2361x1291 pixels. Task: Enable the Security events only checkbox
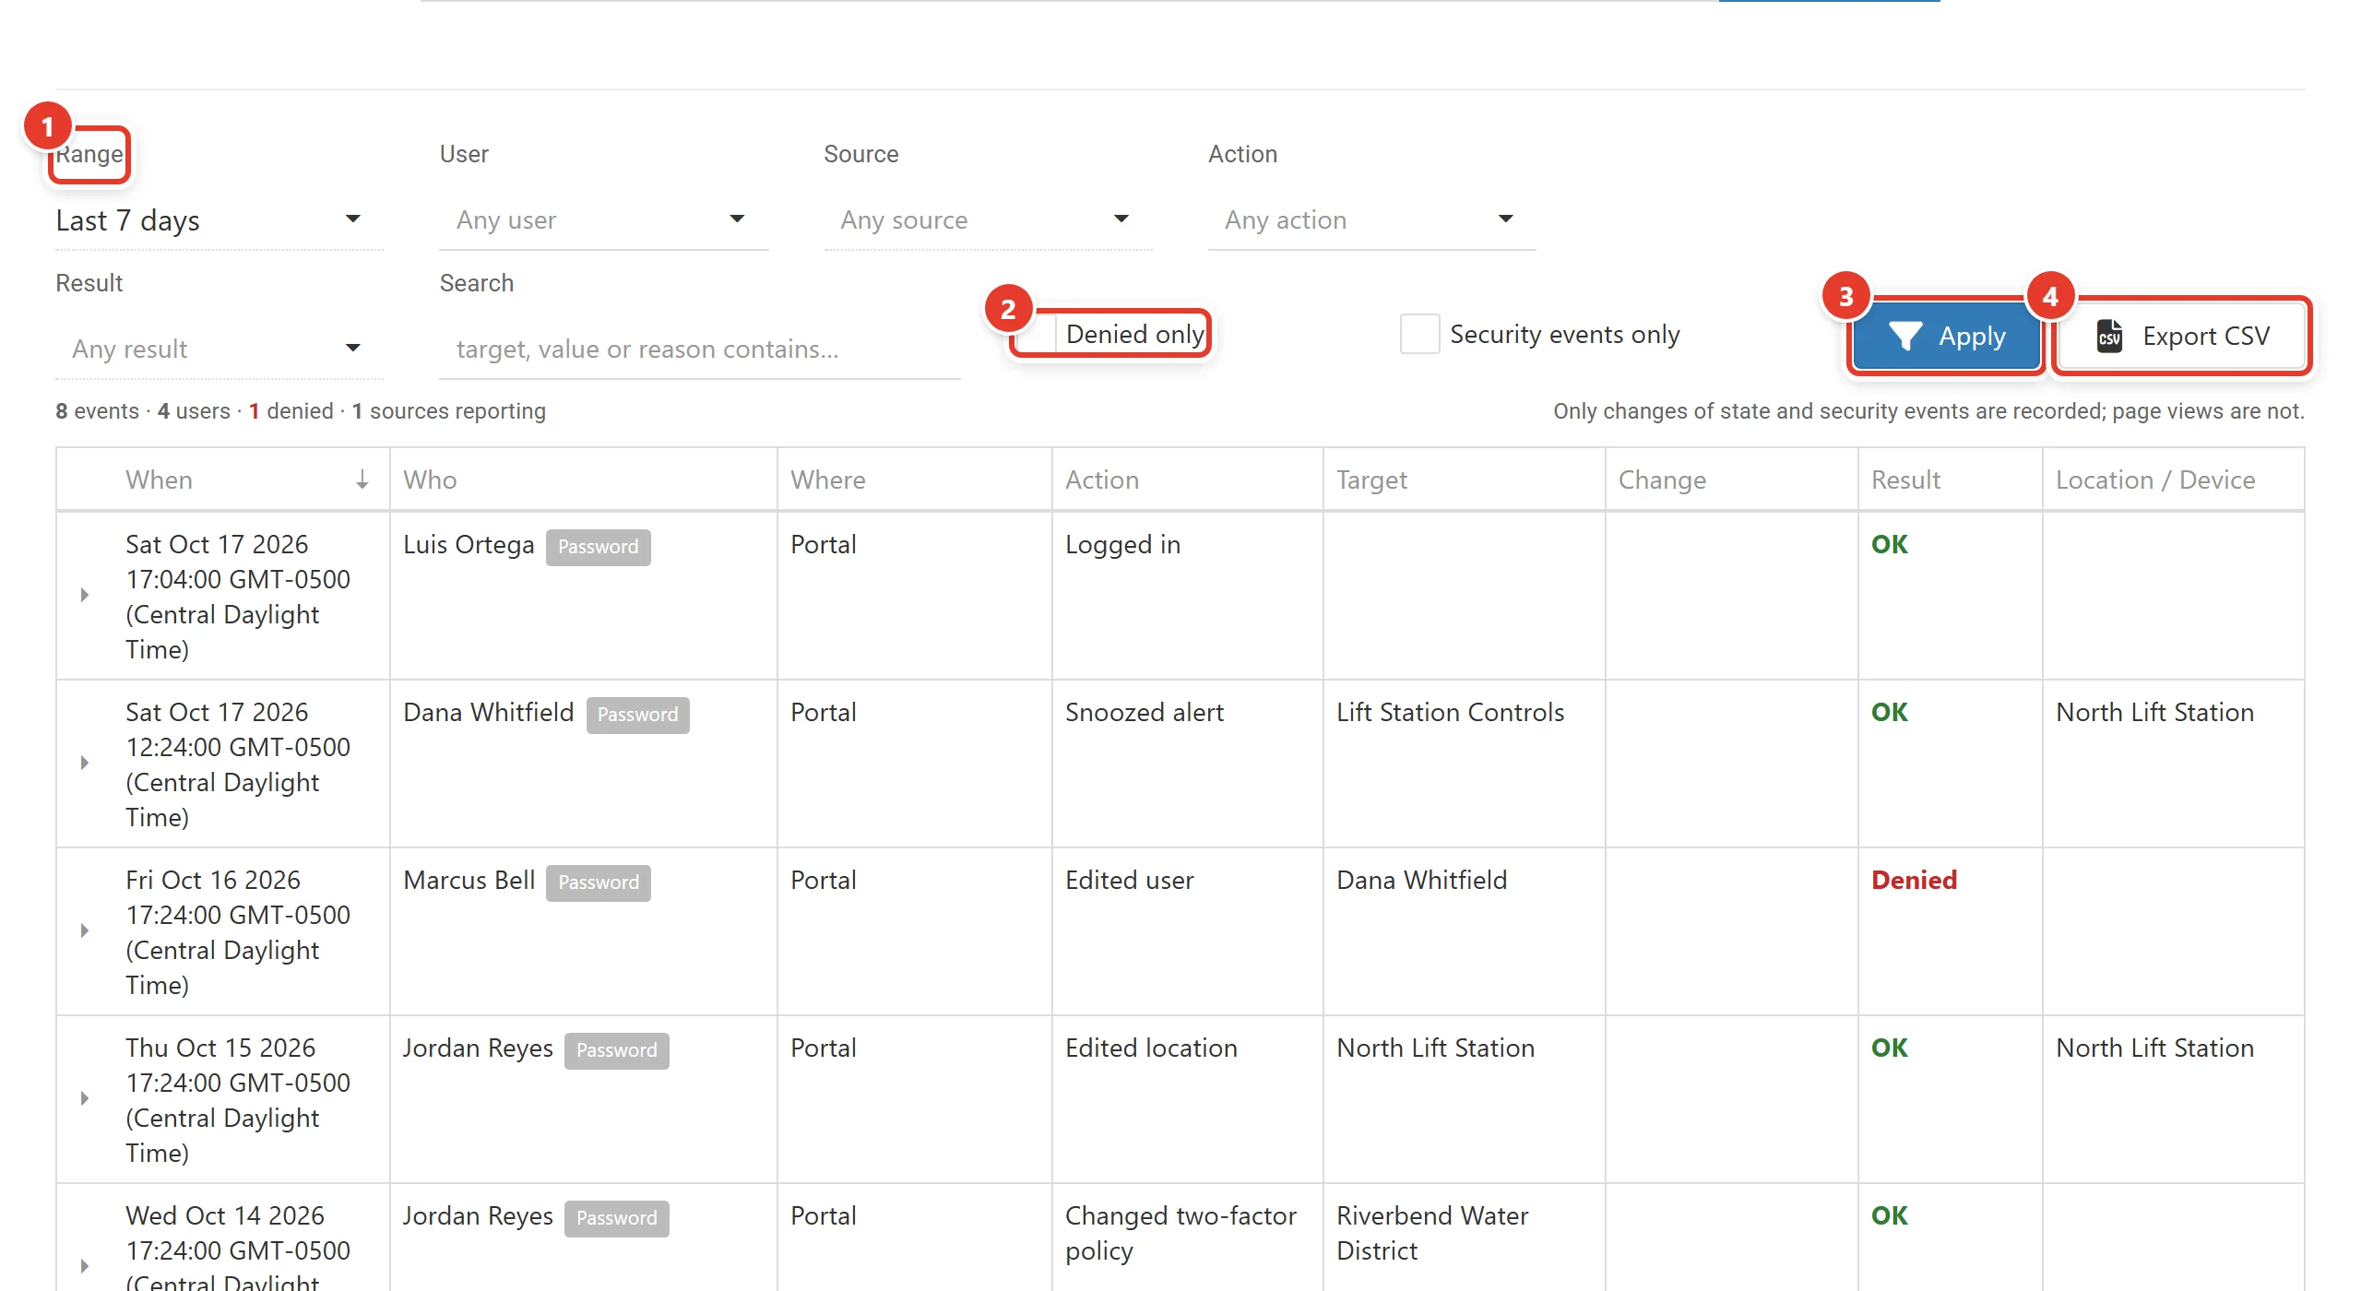point(1419,334)
